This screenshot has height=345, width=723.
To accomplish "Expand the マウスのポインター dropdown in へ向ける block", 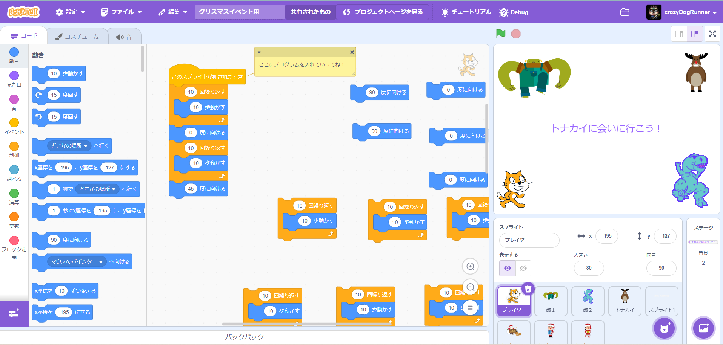I will (x=101, y=262).
